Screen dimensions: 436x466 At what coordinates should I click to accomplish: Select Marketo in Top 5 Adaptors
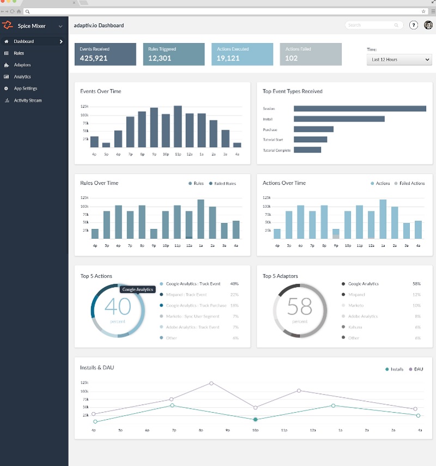381,305
